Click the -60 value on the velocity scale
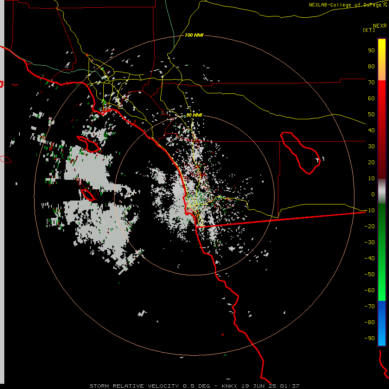The image size is (389, 389). pos(370,290)
